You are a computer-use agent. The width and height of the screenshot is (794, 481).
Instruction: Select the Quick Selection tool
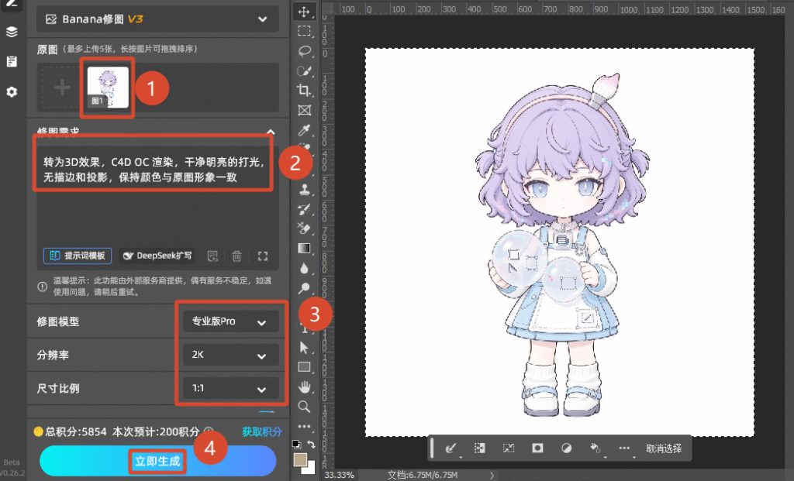(304, 70)
